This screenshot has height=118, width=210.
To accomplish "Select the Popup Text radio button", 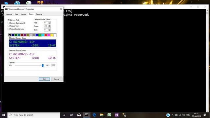I will click(x=9, y=26).
